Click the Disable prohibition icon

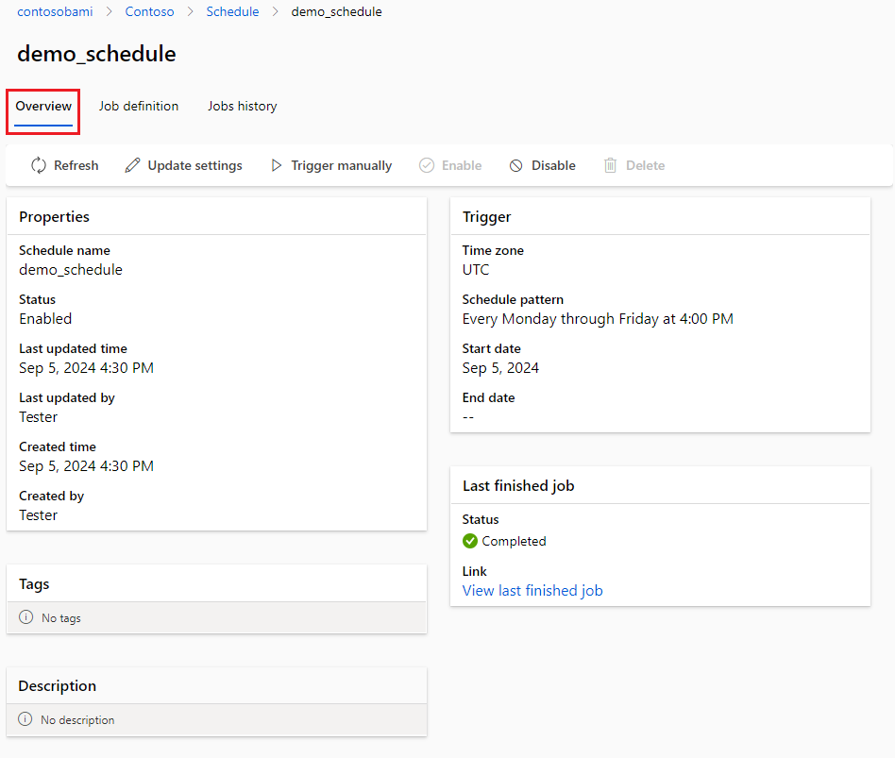tap(516, 165)
